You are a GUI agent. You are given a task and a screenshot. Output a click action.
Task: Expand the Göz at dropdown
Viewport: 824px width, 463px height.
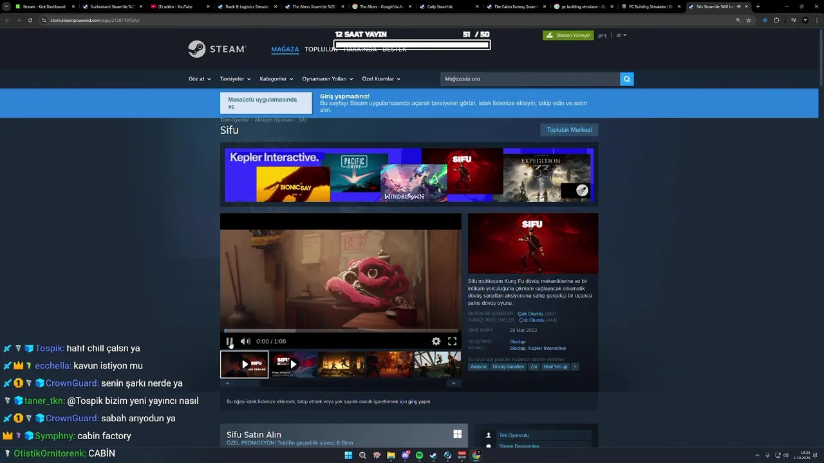(200, 79)
